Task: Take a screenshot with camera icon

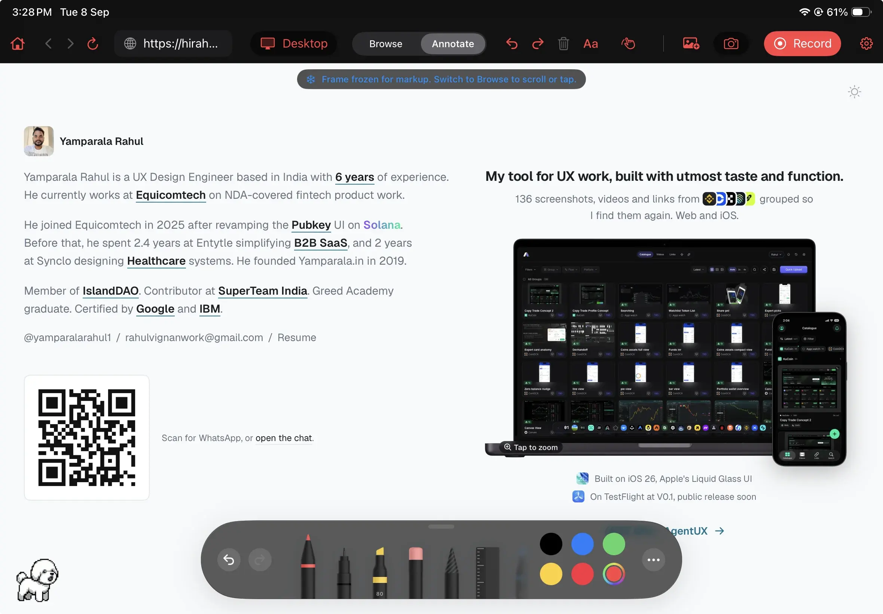Action: click(x=731, y=43)
